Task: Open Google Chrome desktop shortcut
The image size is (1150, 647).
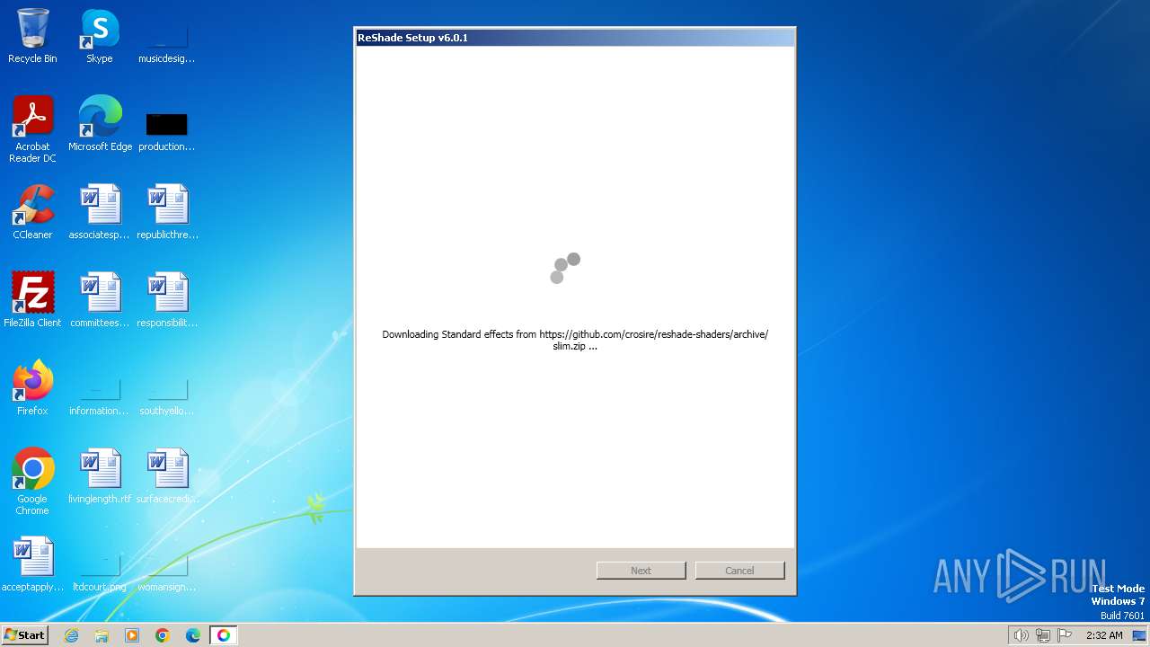Action: point(32,482)
